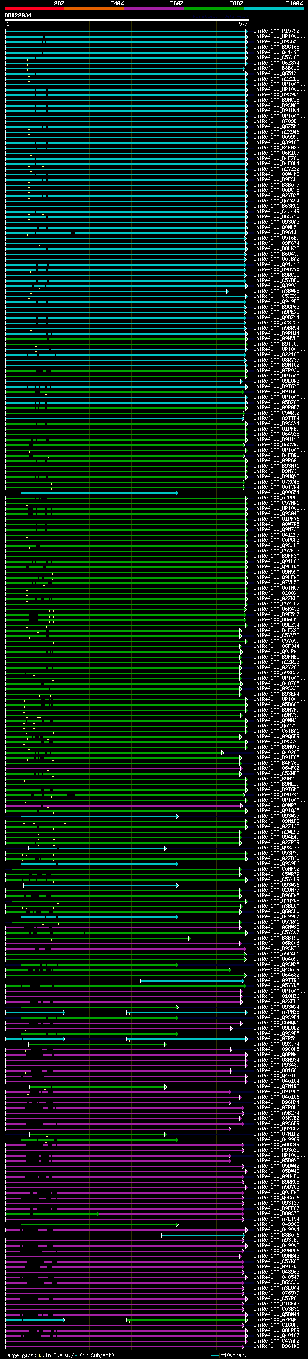Click the label UniRef100_Q64FQ2
Screen dimensions: 308x1359
click(x=276, y=768)
